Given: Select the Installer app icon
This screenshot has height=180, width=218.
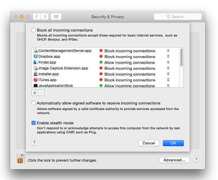Looking at the screenshot, I should [x=36, y=74].
